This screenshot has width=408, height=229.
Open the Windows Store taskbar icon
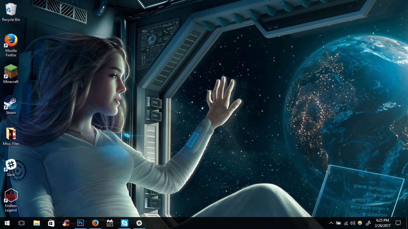(51, 223)
